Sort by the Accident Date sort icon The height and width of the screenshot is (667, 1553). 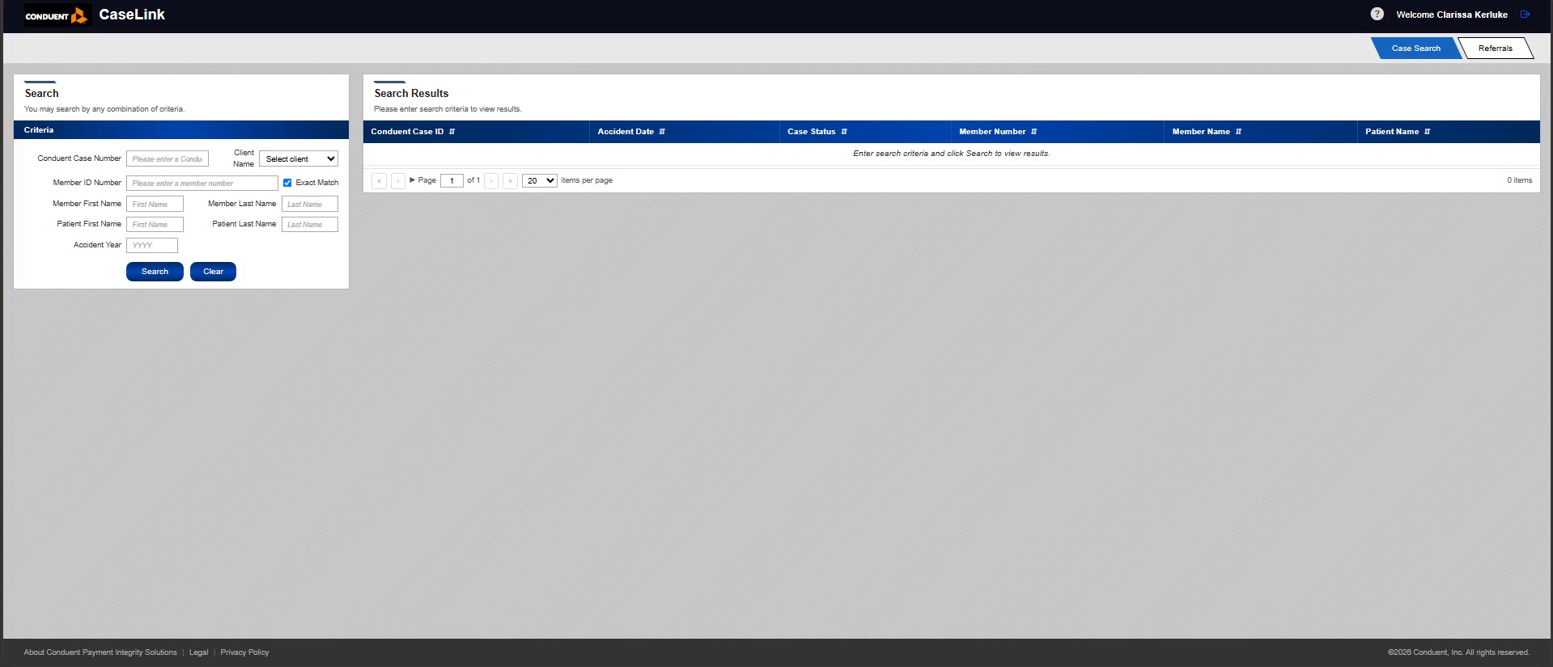(x=662, y=132)
